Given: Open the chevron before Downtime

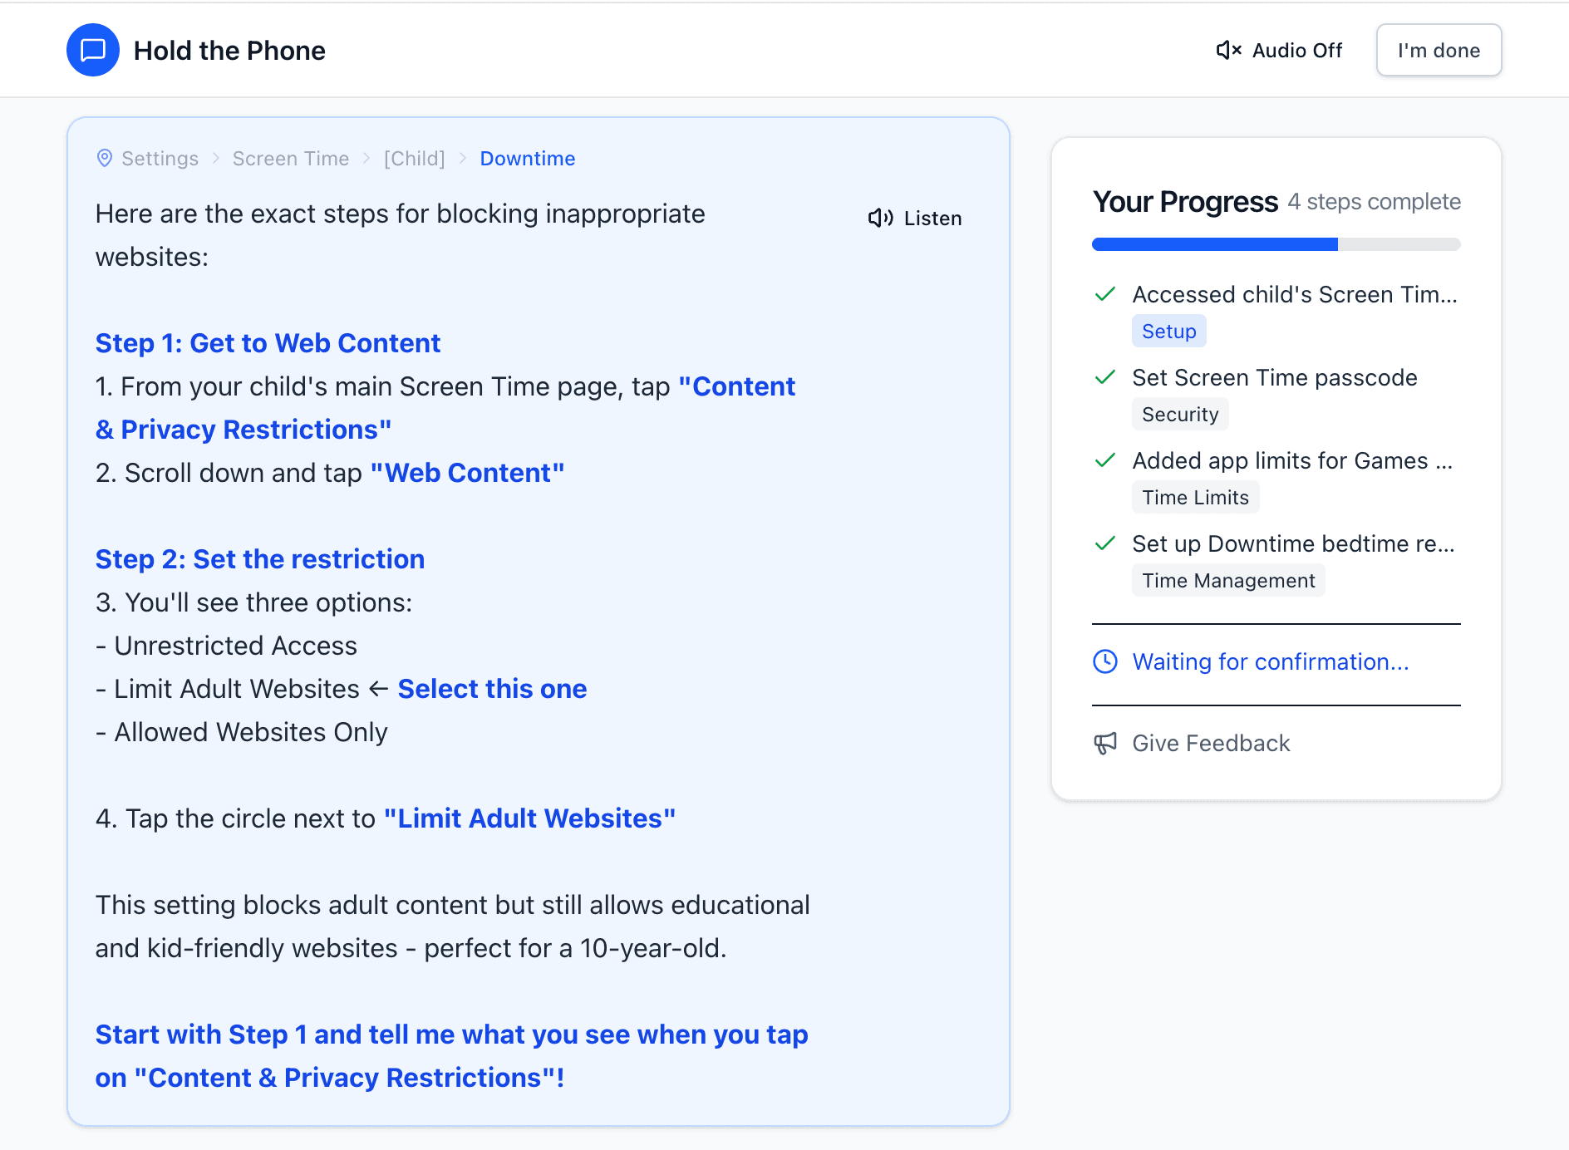Looking at the screenshot, I should [463, 158].
